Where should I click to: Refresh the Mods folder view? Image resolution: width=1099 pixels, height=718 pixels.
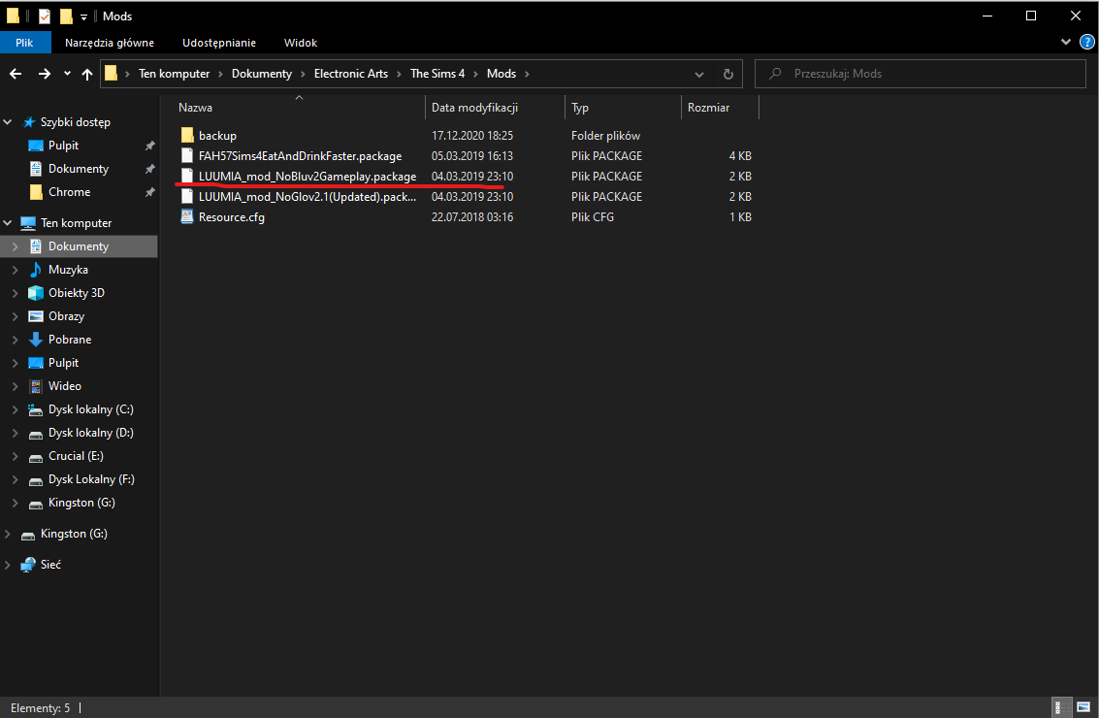[728, 74]
